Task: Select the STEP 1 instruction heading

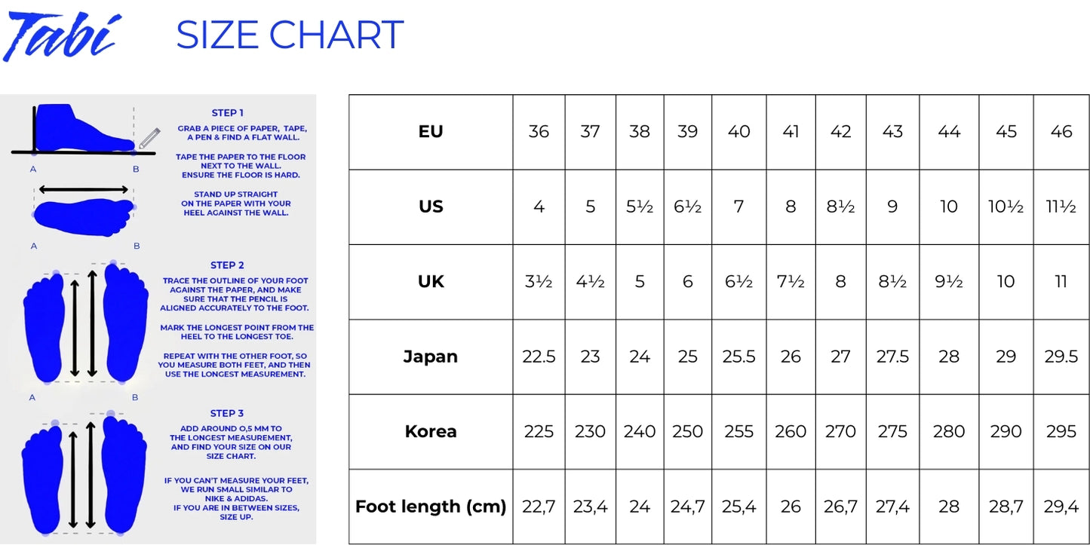Action: point(228,113)
